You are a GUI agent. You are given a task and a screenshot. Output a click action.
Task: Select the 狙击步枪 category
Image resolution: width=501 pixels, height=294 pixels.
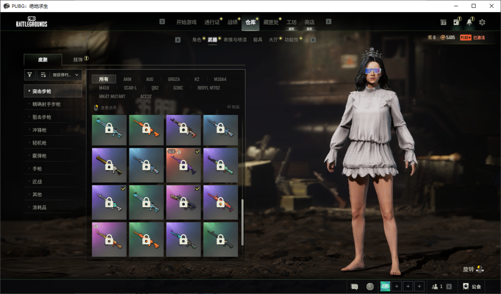(x=42, y=117)
